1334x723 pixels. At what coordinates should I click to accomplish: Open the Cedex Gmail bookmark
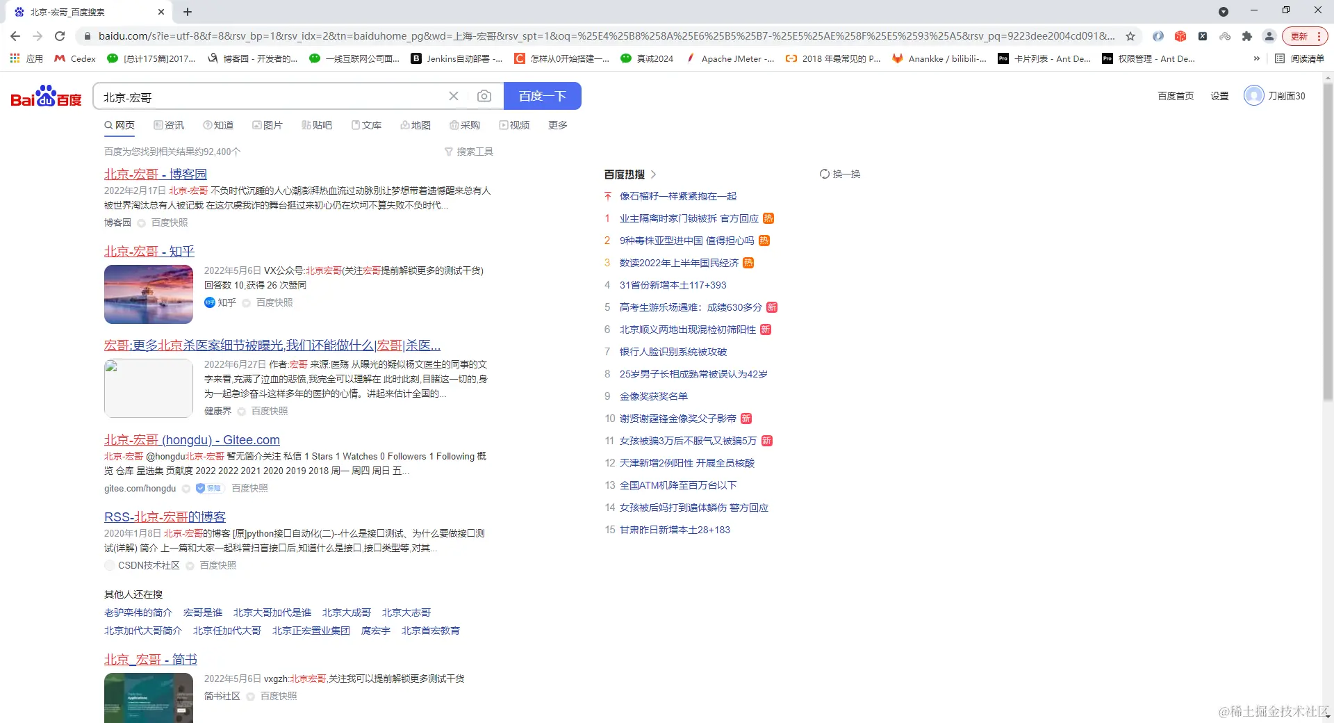click(x=75, y=58)
